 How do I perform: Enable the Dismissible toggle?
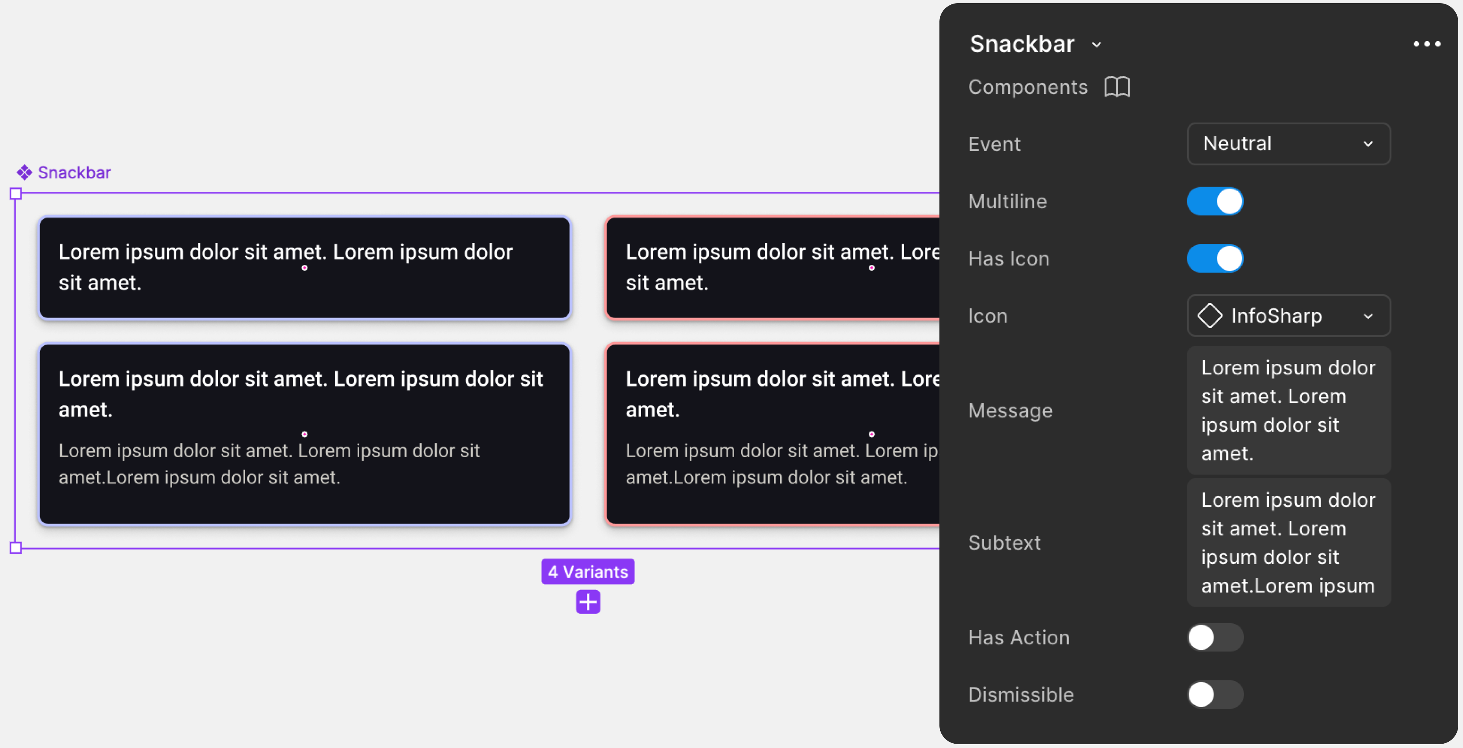point(1215,695)
